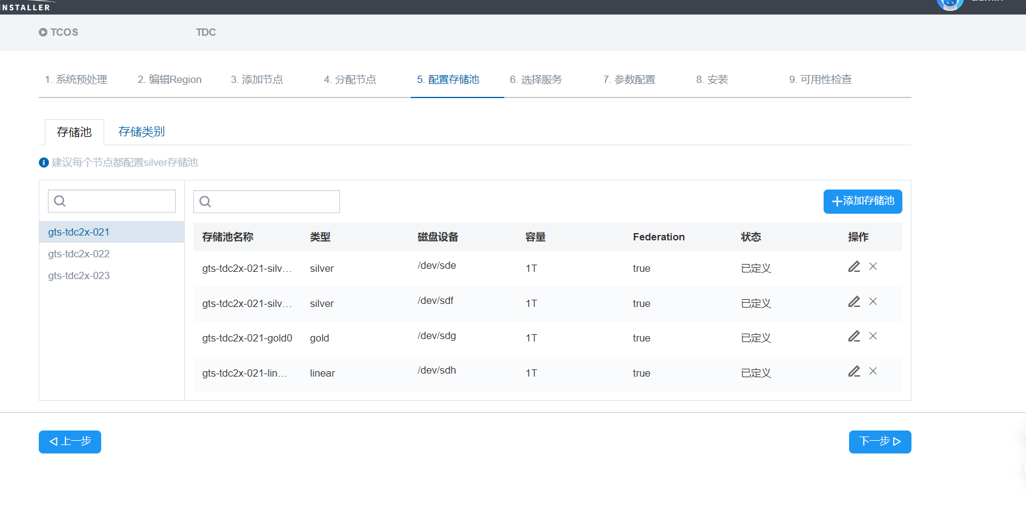
Task: Click the TCOS play icon
Action: [43, 32]
